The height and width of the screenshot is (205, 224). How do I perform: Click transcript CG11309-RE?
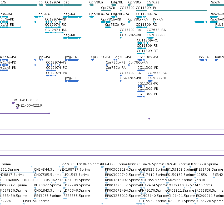(147, 51)
